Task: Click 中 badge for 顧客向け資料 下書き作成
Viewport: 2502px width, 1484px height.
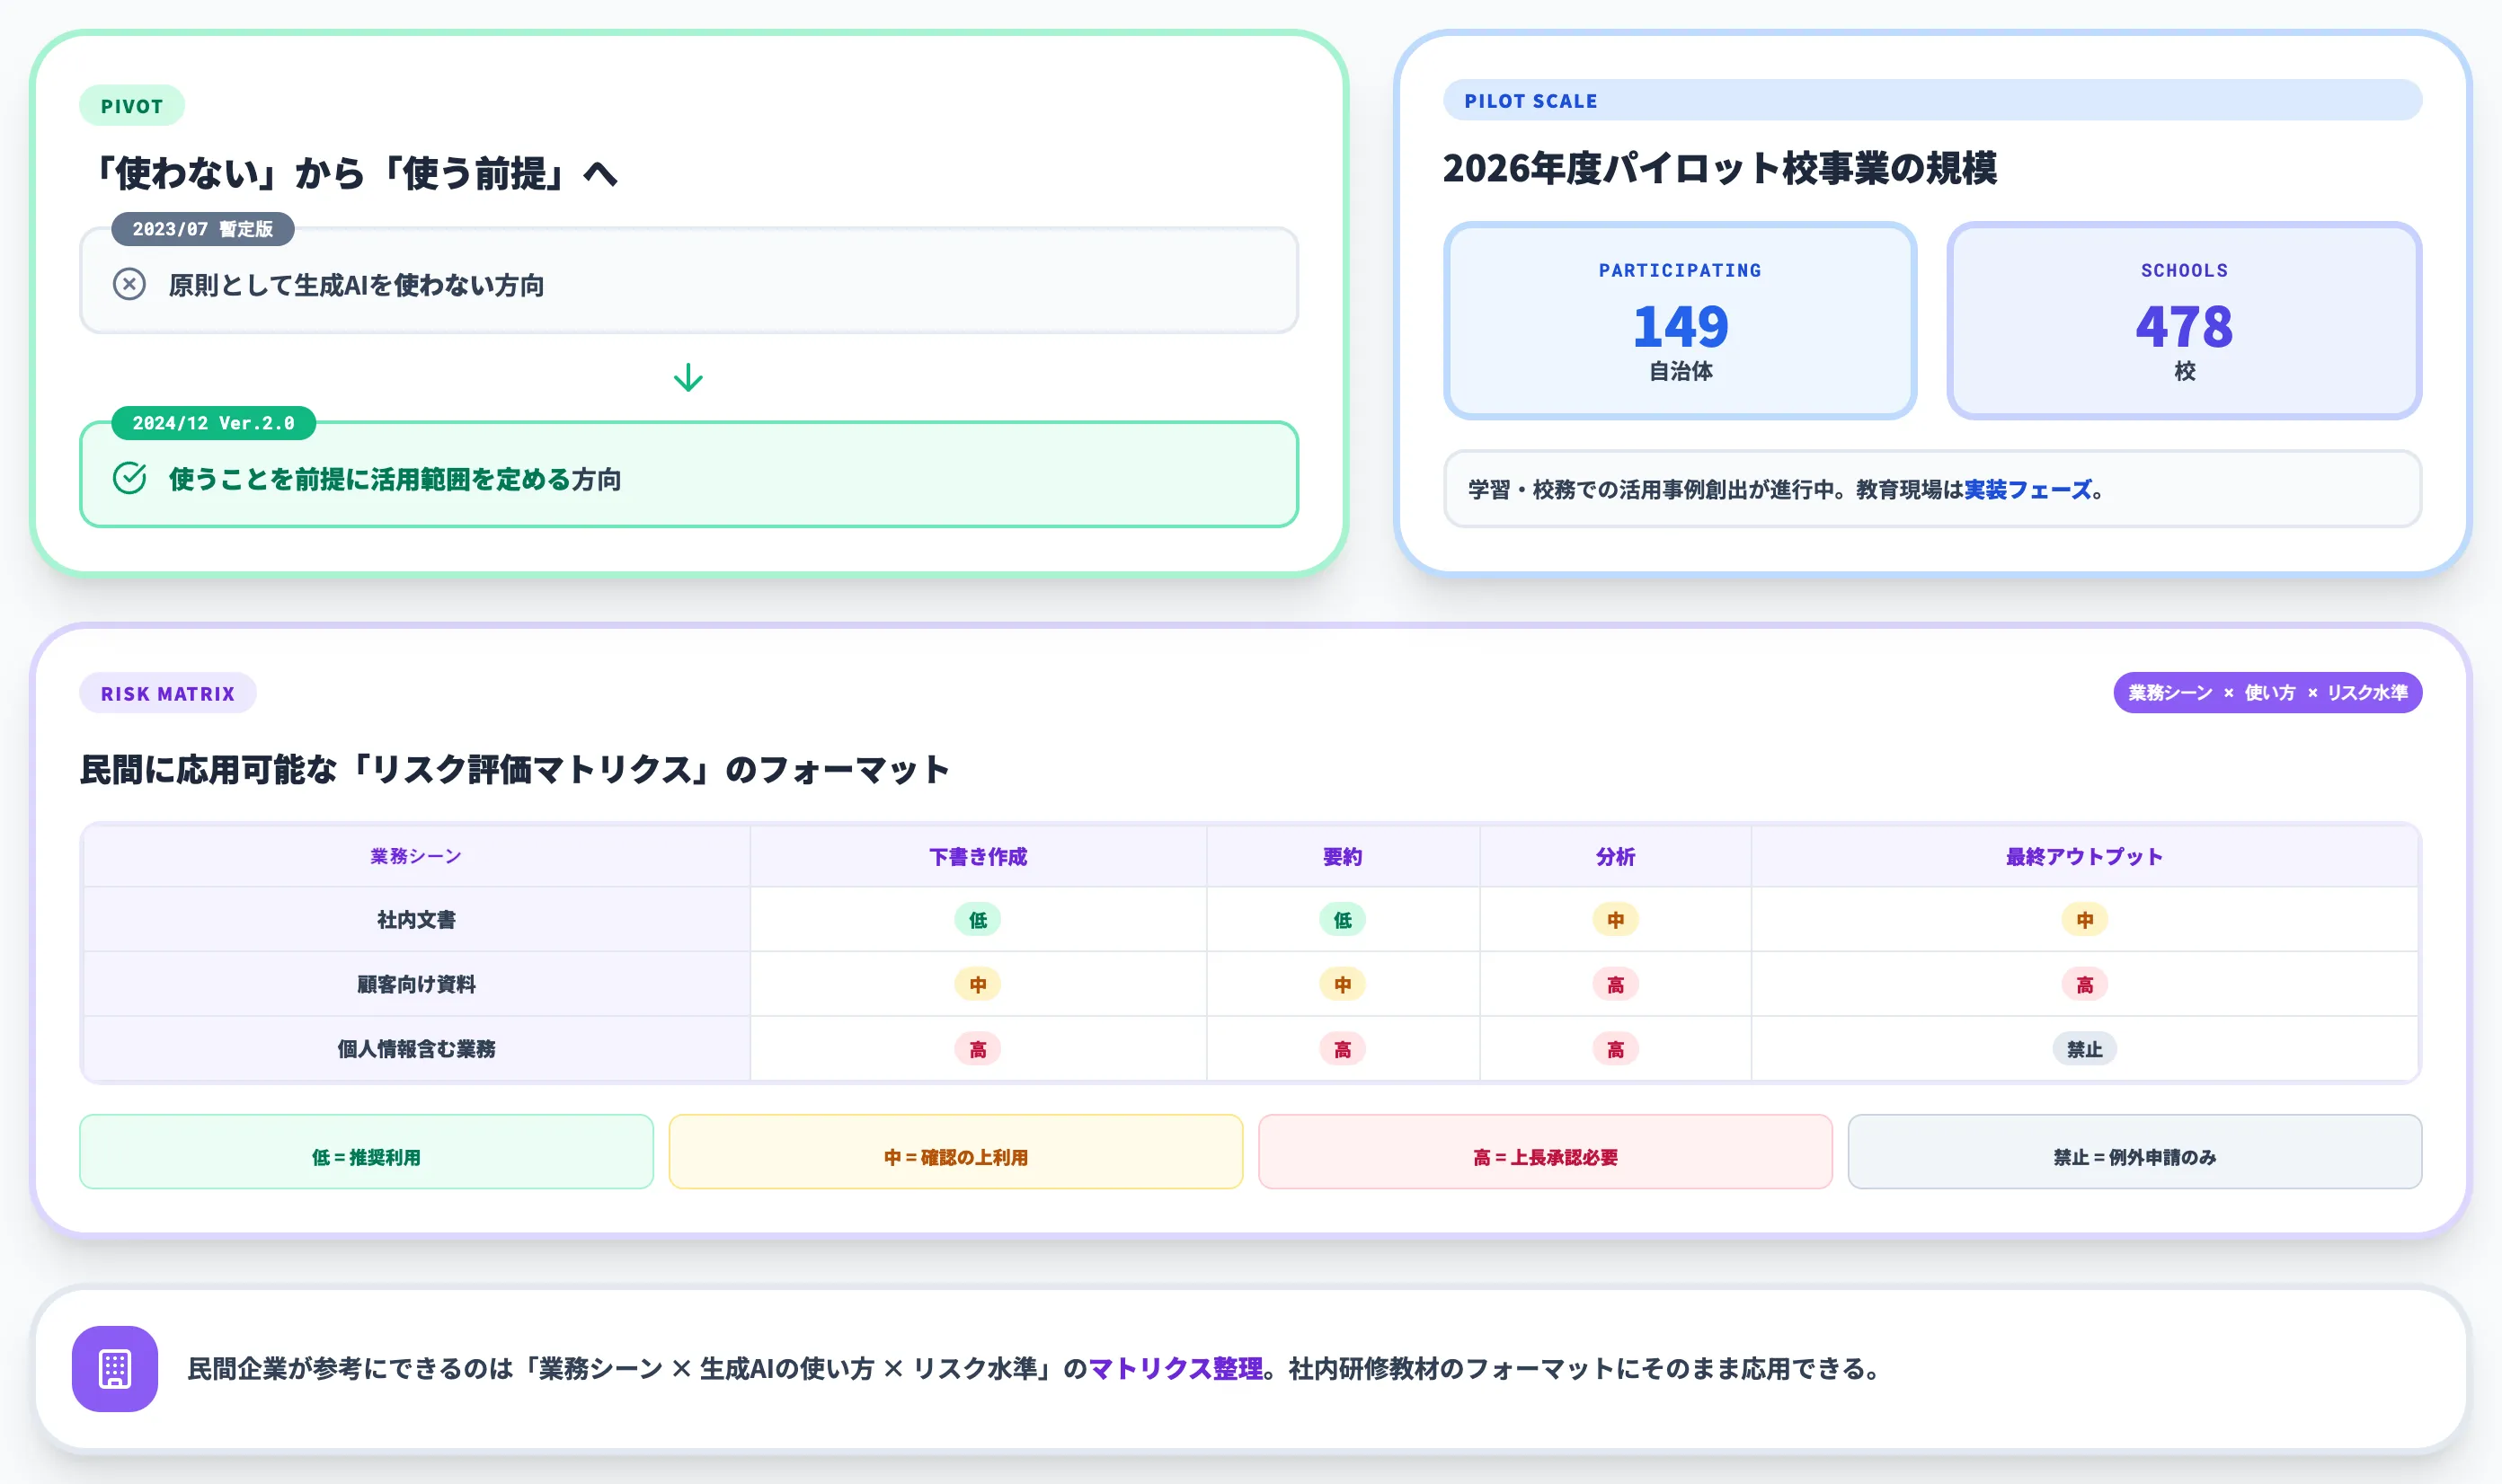Action: coord(978,984)
